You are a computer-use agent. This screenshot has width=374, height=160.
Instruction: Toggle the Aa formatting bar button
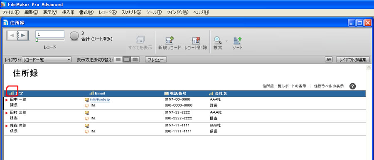pos(329,60)
